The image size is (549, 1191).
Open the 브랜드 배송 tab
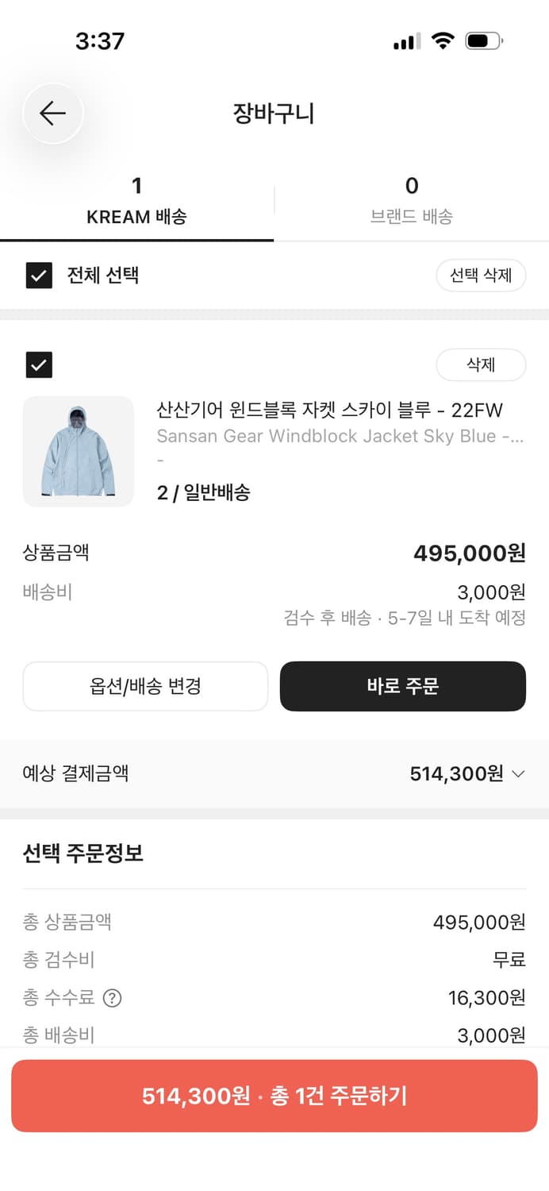click(411, 200)
